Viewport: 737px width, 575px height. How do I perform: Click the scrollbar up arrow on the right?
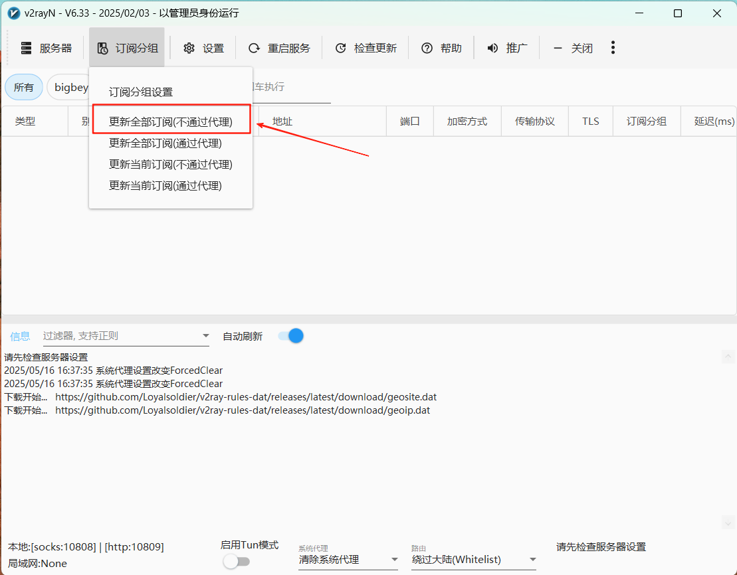(x=728, y=357)
